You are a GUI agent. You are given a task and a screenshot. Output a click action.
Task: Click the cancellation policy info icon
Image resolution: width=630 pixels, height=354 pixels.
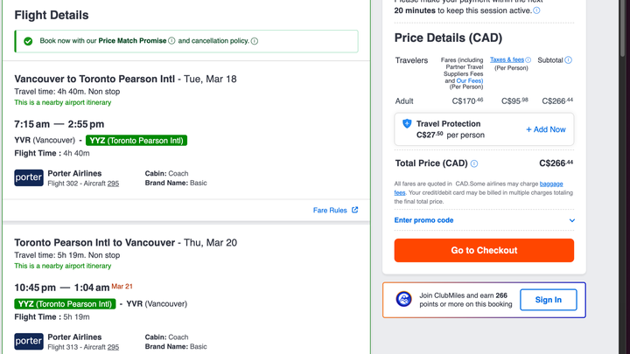[255, 41]
